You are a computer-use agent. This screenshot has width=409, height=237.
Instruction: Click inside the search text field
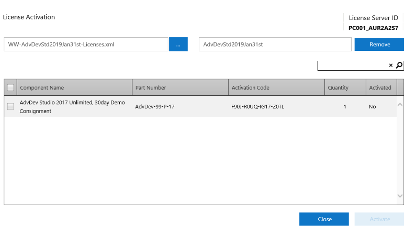point(353,66)
